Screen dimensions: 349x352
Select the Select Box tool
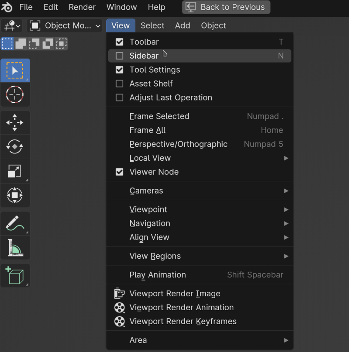click(x=15, y=70)
